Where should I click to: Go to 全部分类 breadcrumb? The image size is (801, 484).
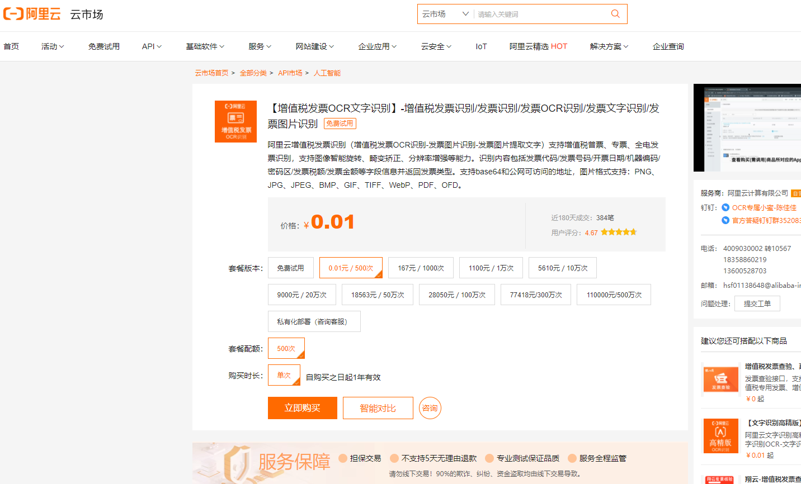pyautogui.click(x=253, y=73)
